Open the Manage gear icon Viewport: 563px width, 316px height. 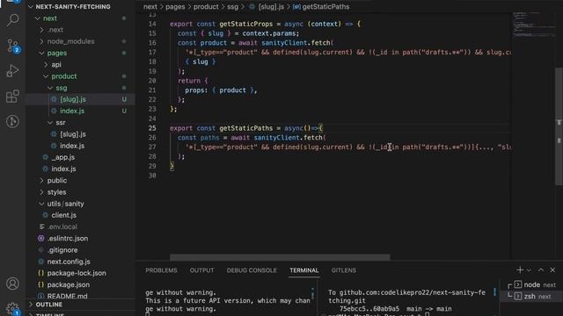tap(12, 308)
